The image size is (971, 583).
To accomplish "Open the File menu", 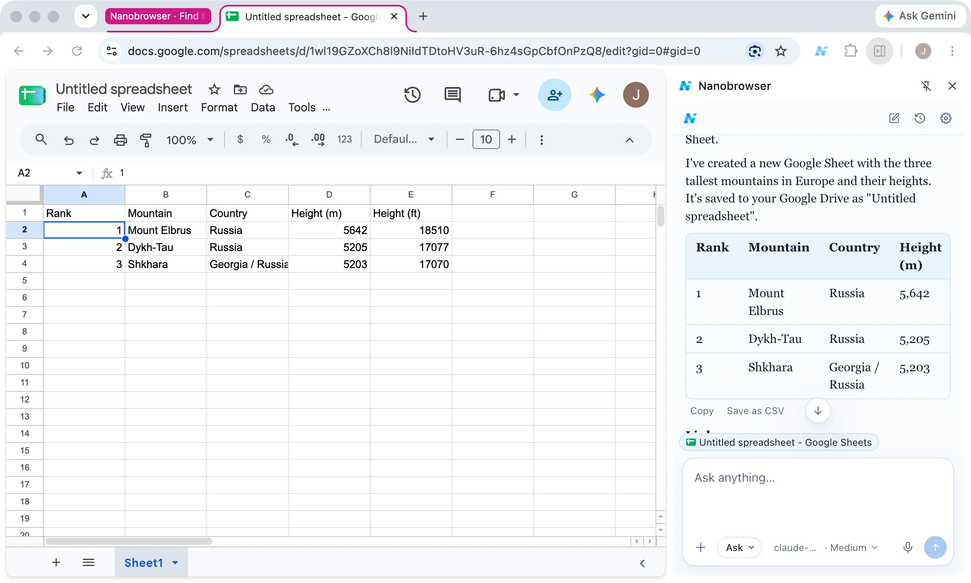I will click(x=65, y=107).
